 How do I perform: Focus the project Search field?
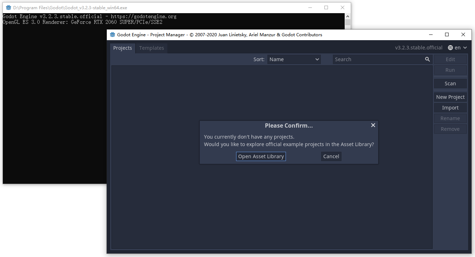(x=382, y=59)
